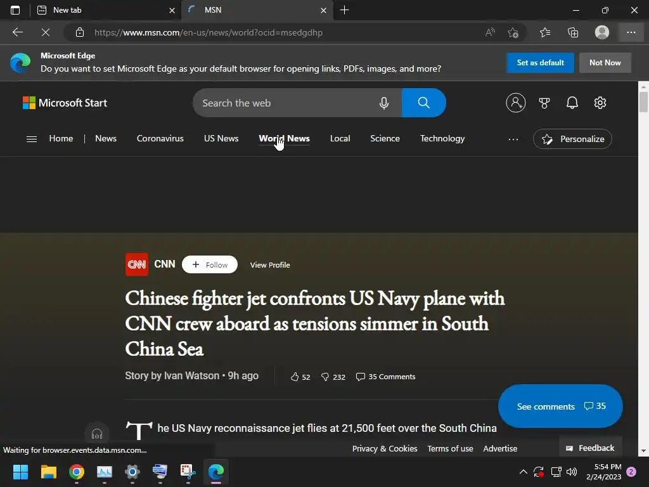This screenshot has width=649, height=487.
Task: Click the See comments button
Action: 560,406
